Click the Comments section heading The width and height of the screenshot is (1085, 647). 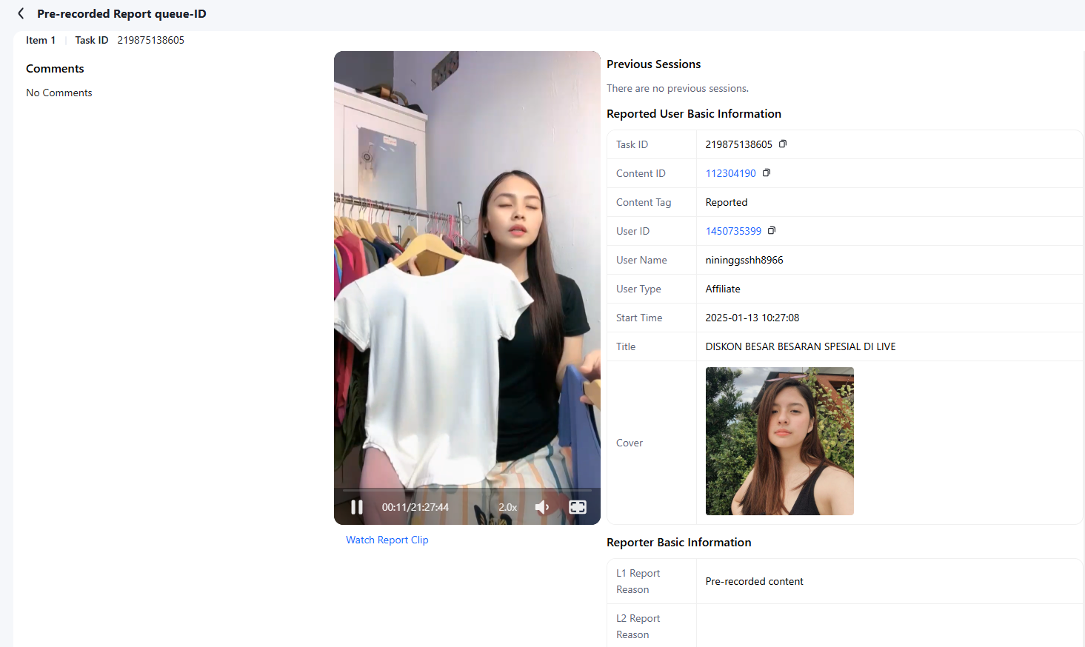click(x=55, y=69)
